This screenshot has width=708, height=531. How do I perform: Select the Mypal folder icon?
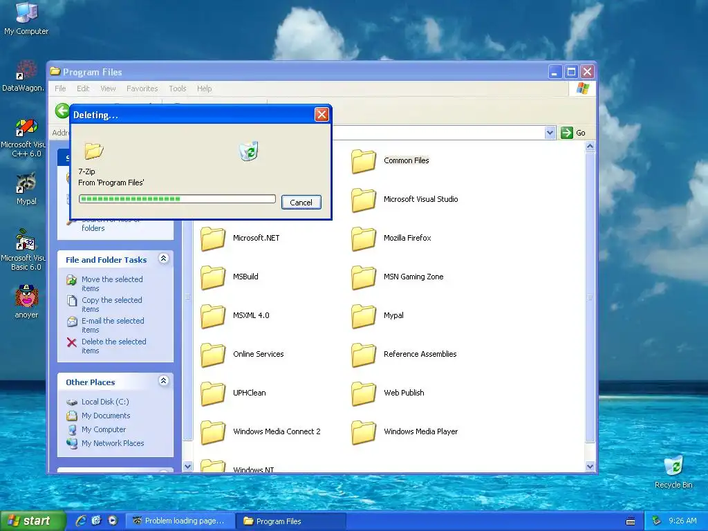point(364,316)
